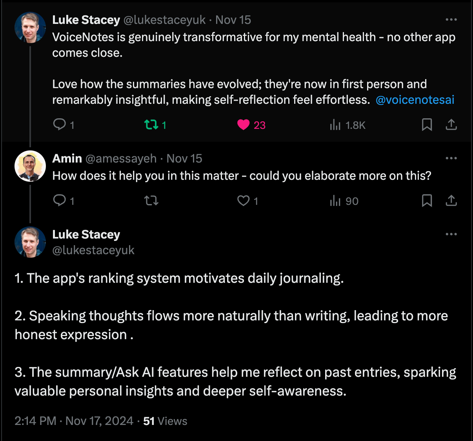Click Amin's profile avatar

point(30,166)
